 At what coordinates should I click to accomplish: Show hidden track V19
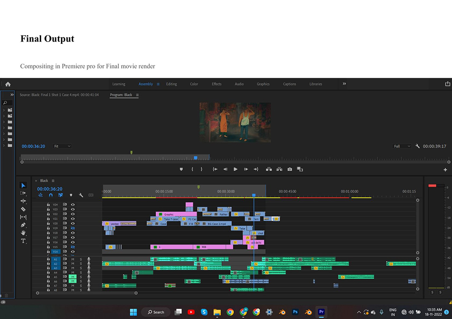[x=73, y=228]
